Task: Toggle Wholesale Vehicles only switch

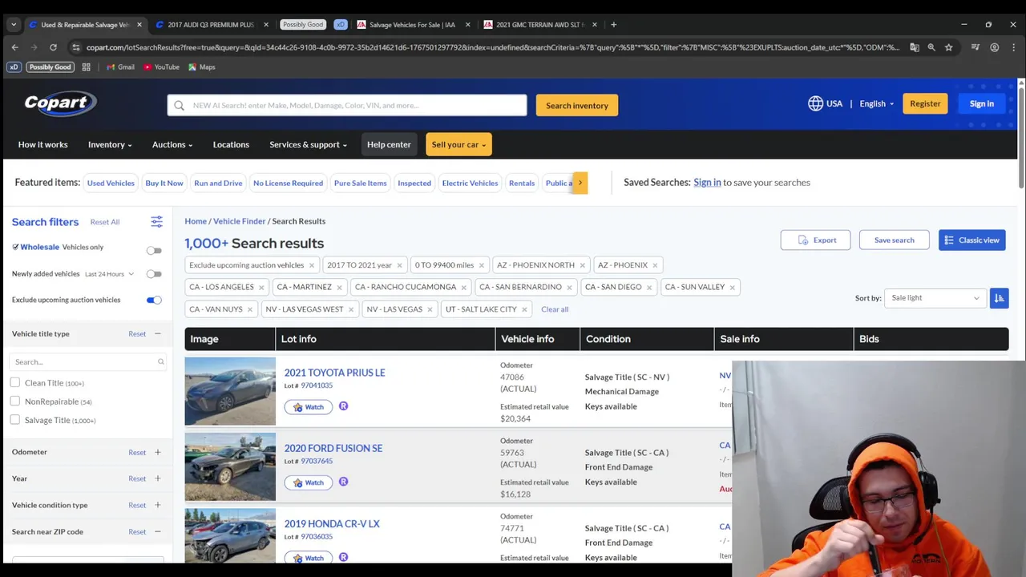Action: [154, 251]
